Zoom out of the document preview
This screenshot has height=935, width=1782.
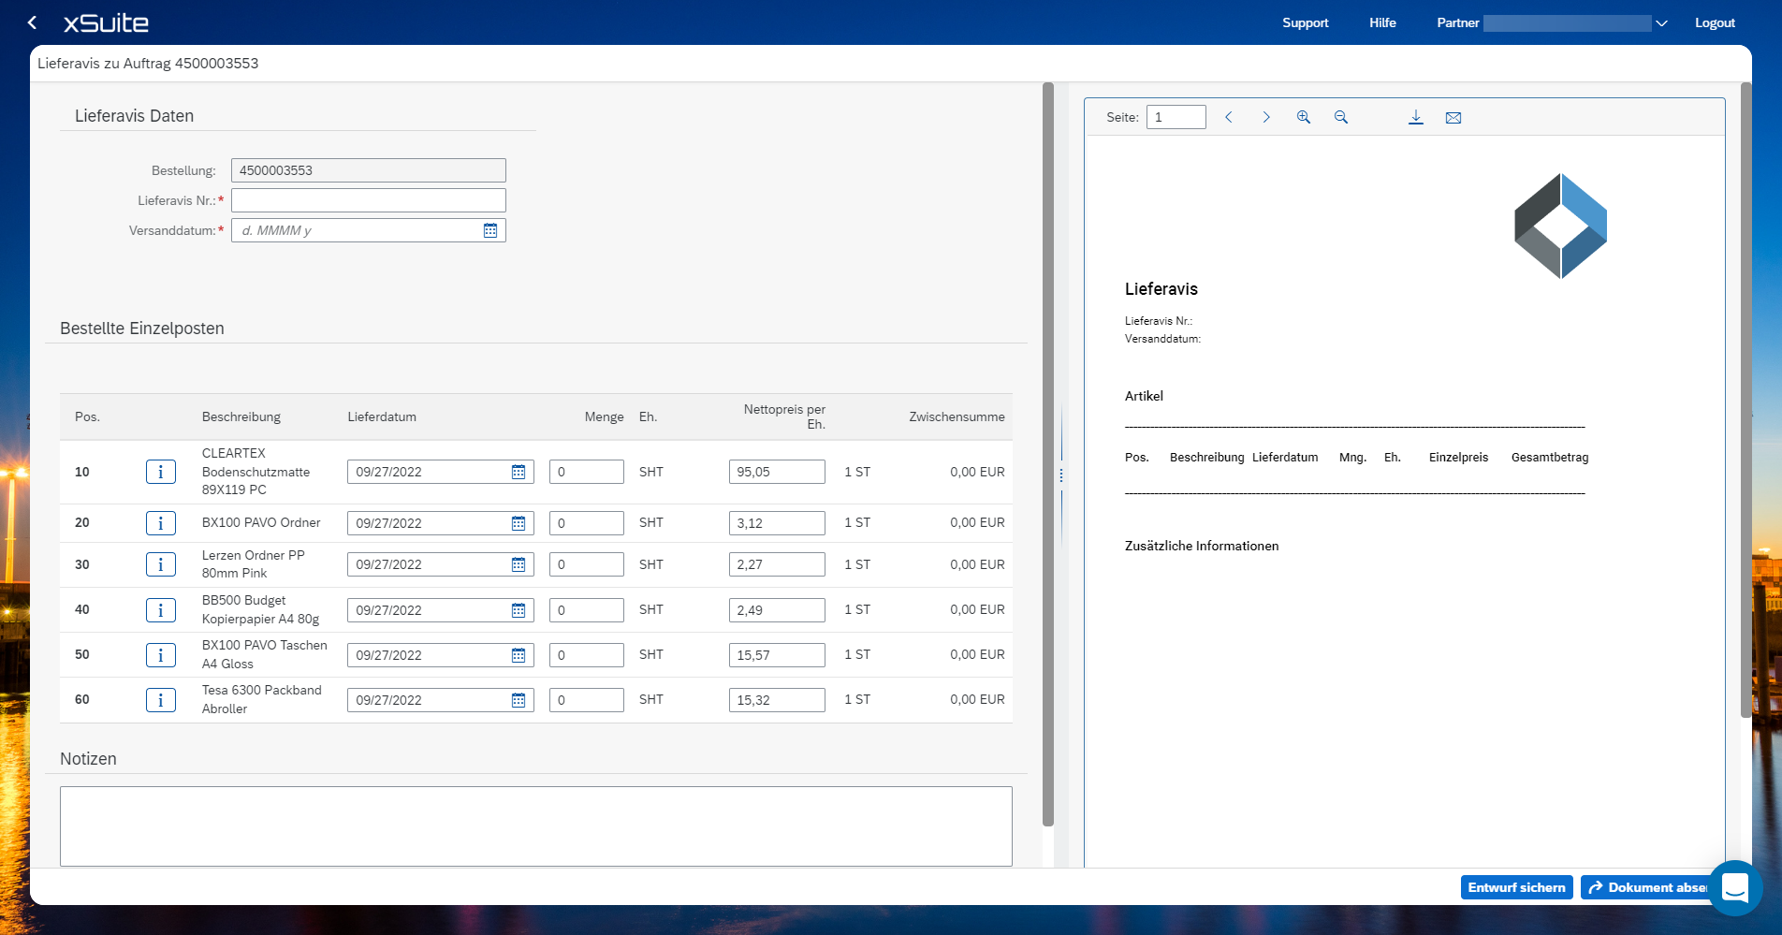(1340, 117)
